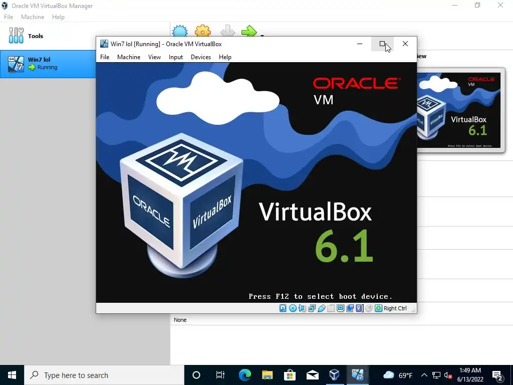Viewport: 513px width, 385px height.
Task: Click the mouse integration status icon
Action: point(369,308)
